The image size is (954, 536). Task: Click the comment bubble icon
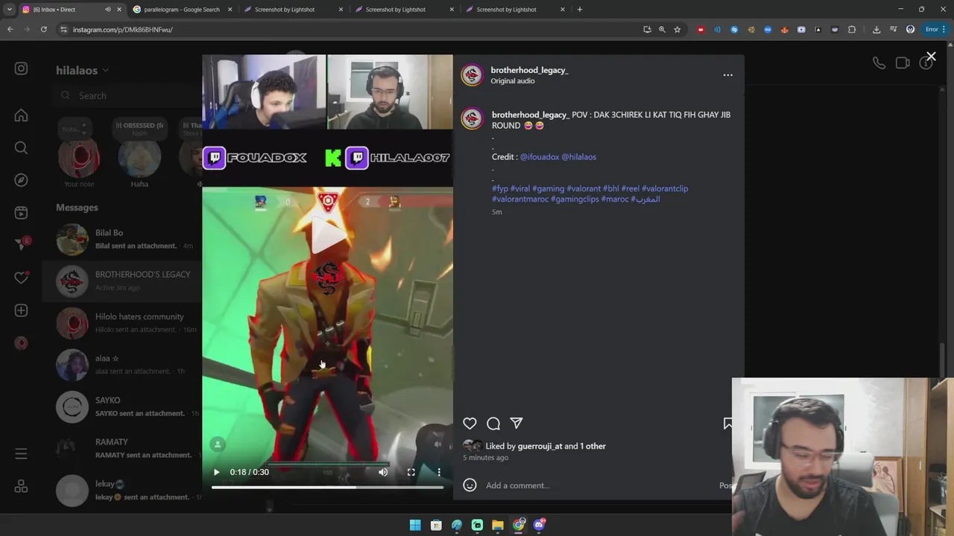coord(493,424)
